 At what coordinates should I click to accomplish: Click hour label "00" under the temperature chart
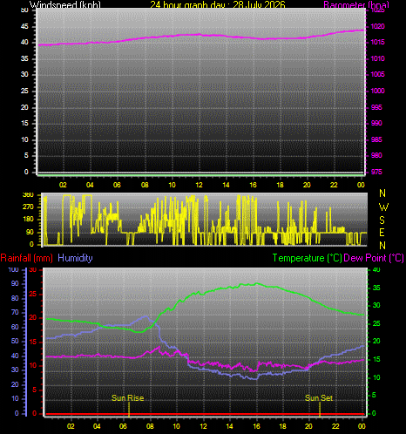[362, 426]
